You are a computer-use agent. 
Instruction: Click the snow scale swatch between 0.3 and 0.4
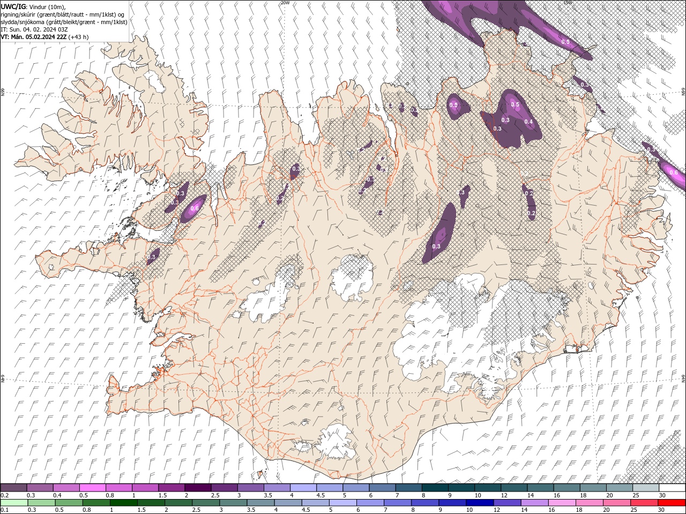tap(40, 488)
